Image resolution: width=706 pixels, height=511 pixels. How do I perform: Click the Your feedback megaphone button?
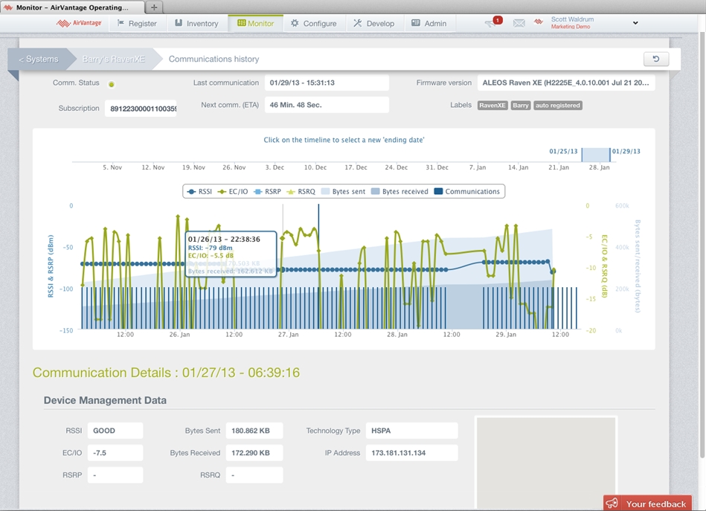tap(647, 504)
